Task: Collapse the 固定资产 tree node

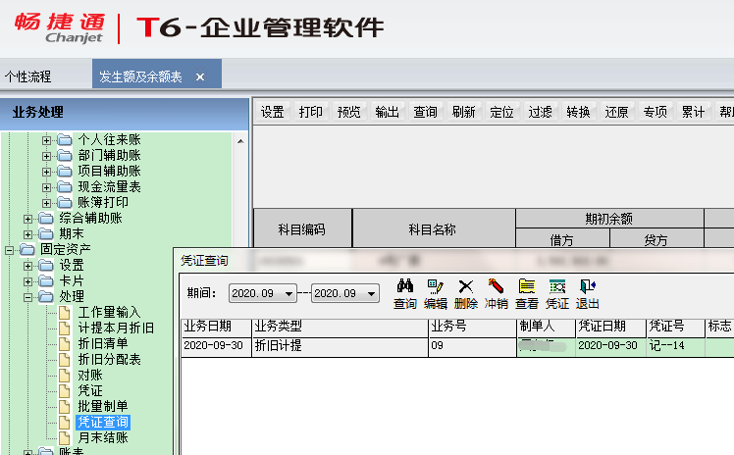Action: [9, 250]
